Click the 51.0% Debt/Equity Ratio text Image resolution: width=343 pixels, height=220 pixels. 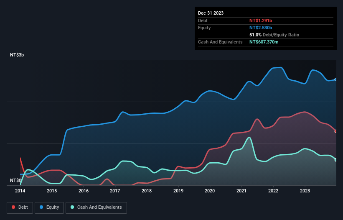[274, 35]
